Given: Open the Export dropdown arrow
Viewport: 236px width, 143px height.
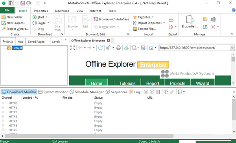Looking at the screenshot, I should click(x=176, y=27).
